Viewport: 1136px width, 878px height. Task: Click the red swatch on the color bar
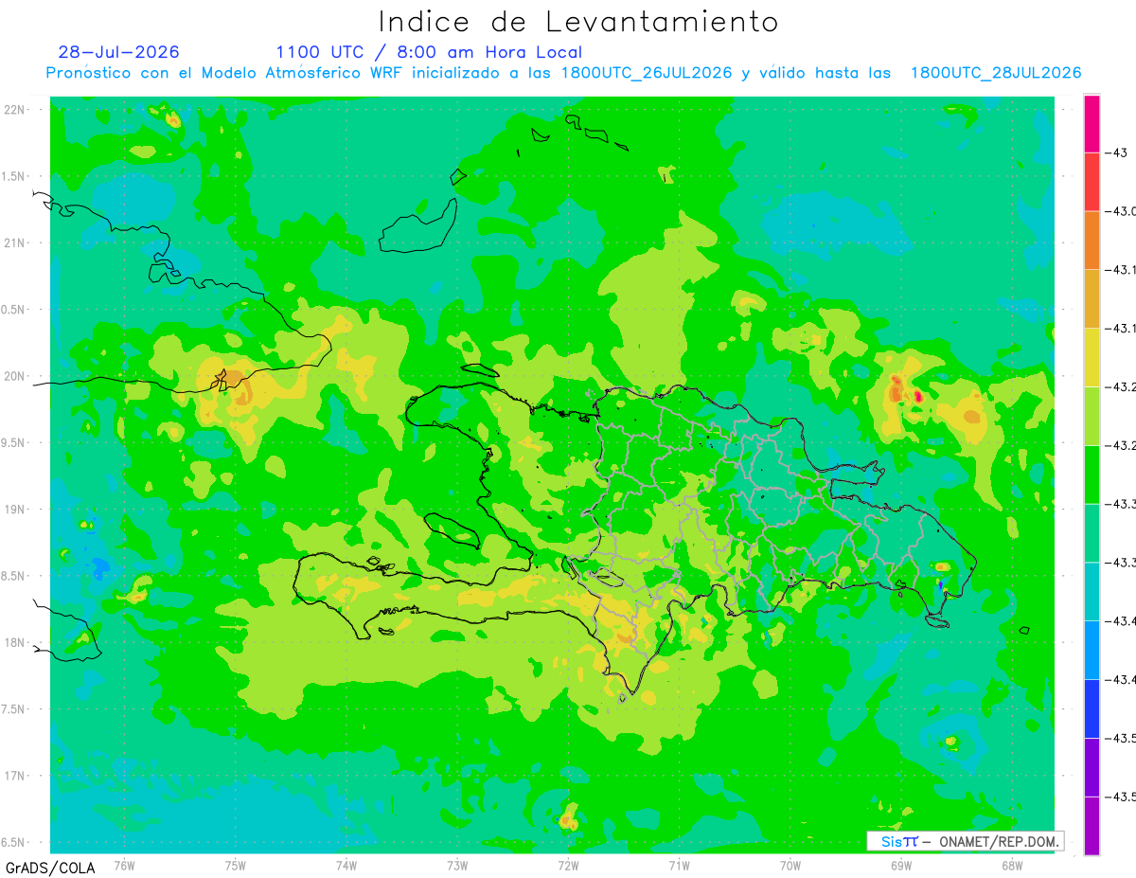pyautogui.click(x=1092, y=182)
